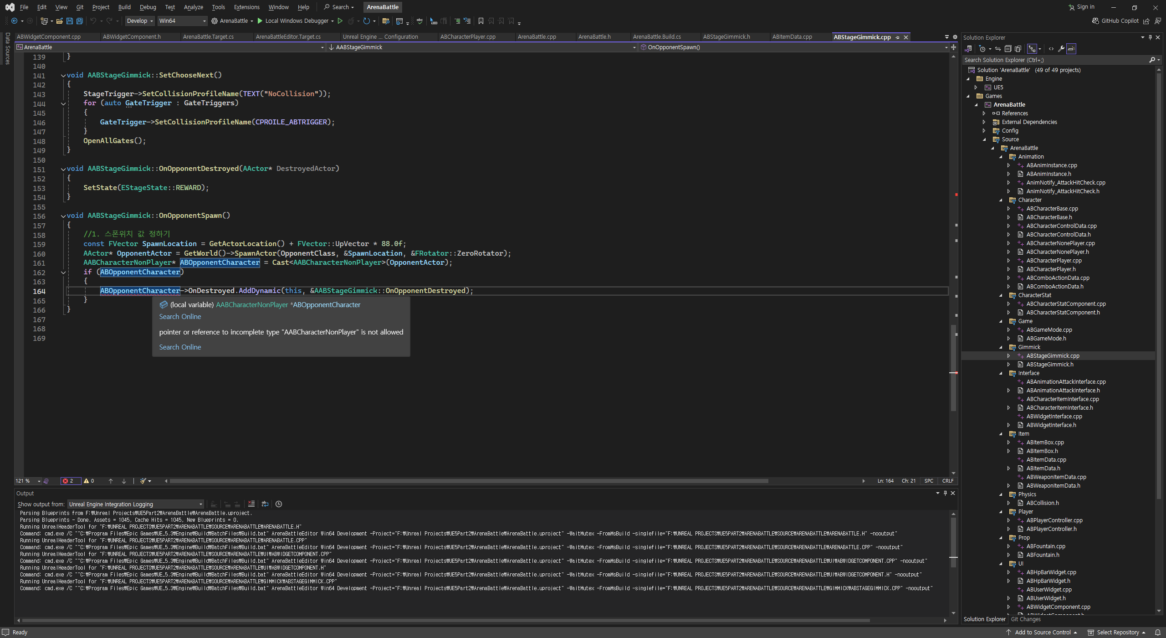
Task: Open the Analyze menu
Action: 193,7
